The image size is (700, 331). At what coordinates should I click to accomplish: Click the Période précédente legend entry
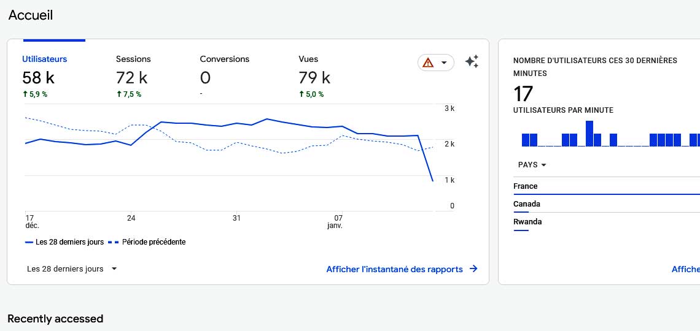point(147,242)
